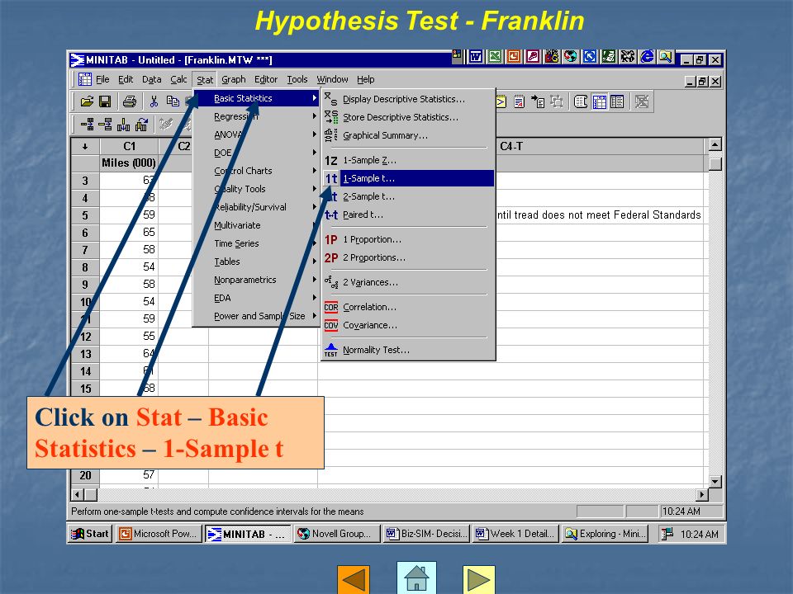Expand Power and Sample Size submenu
The width and height of the screenshot is (793, 594).
(x=256, y=316)
